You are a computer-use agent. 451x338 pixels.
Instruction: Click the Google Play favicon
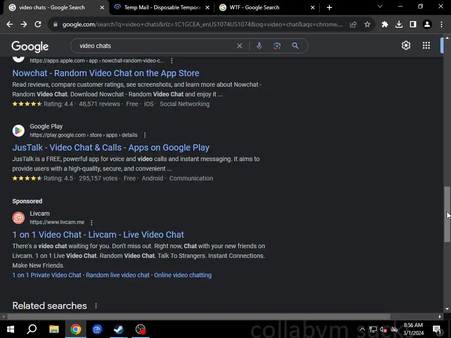(18, 131)
